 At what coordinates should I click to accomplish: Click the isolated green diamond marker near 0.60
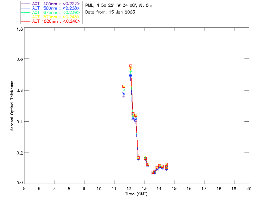124,90
